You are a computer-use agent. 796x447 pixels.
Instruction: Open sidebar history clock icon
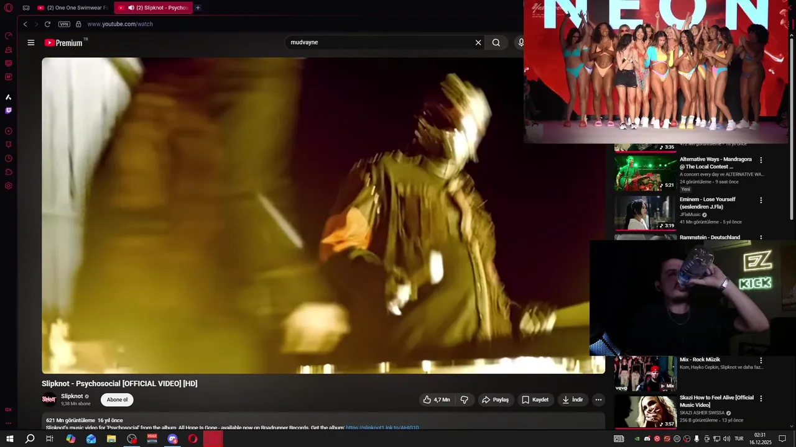point(9,158)
